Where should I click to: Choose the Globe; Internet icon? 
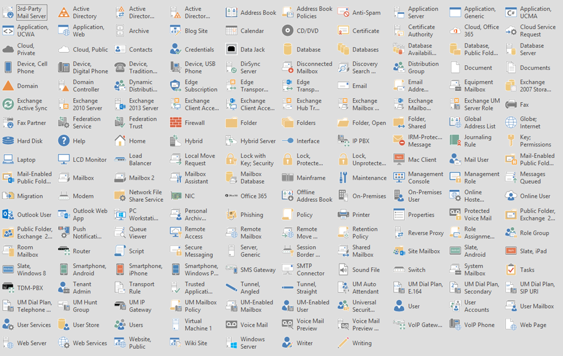click(x=511, y=122)
